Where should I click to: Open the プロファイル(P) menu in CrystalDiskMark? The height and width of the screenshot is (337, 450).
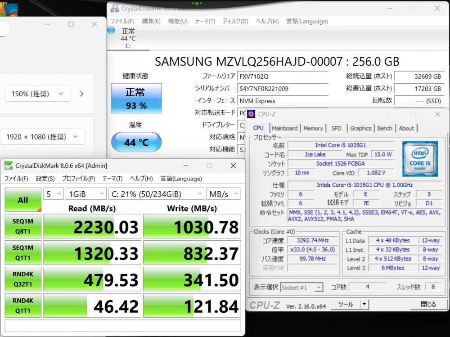(x=78, y=179)
